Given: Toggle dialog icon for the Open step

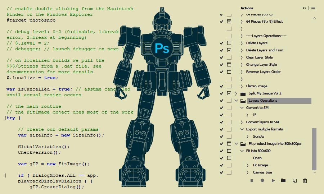Looking at the screenshot, I should pyautogui.click(x=229, y=158).
